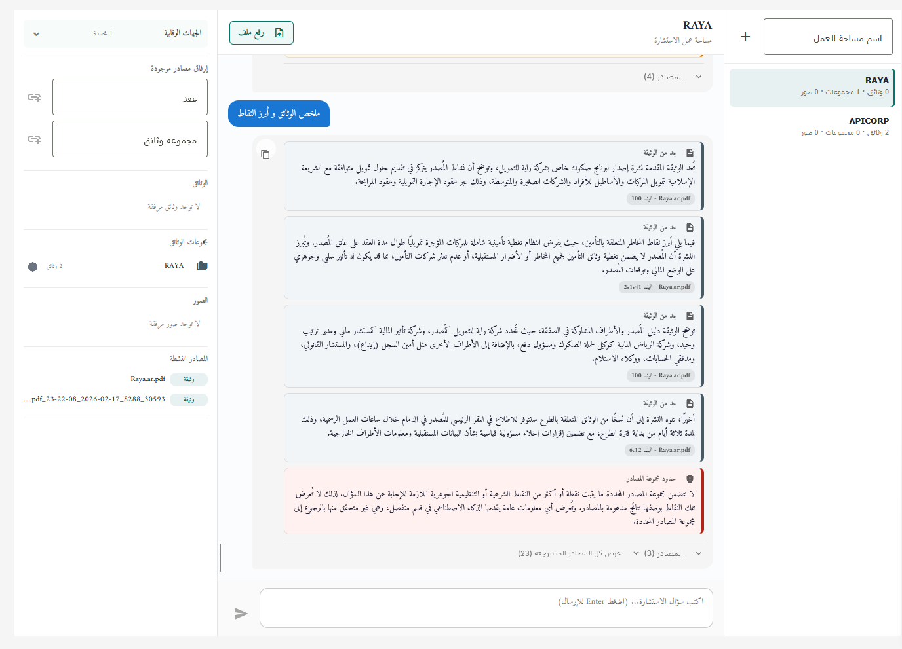
Task: Click the chat scrollbar thumb
Action: 220,557
